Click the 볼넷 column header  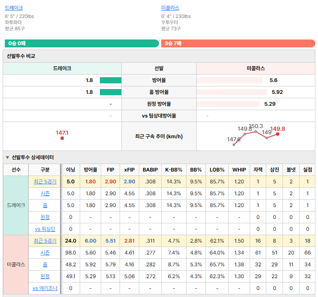click(291, 170)
